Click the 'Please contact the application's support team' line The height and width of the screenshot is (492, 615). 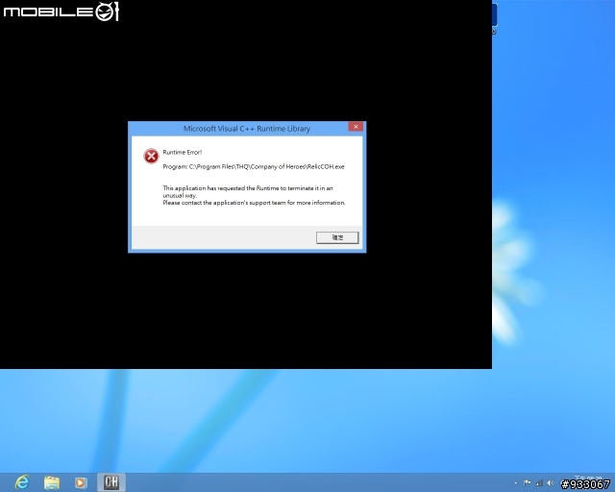(x=254, y=203)
